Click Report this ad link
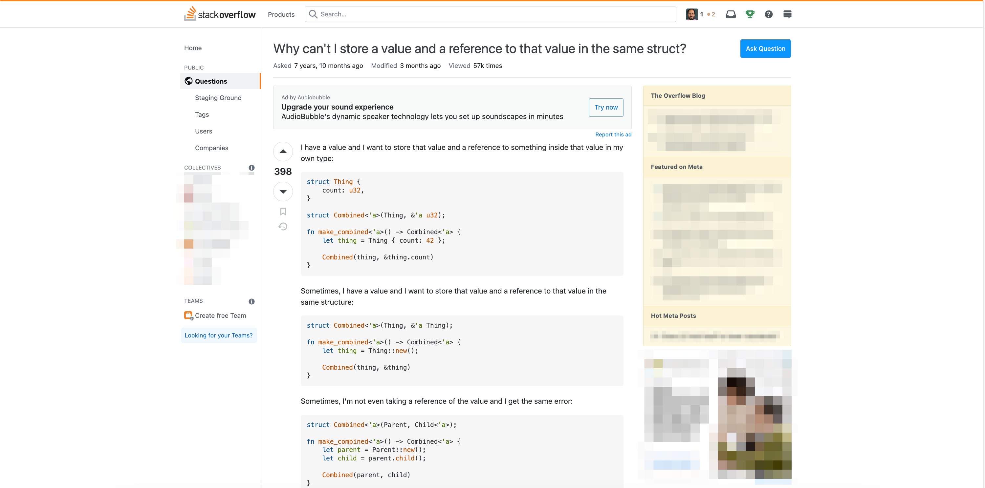 tap(613, 134)
